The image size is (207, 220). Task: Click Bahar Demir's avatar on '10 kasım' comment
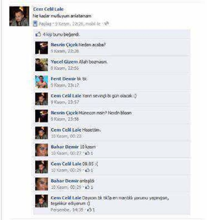(x=41, y=150)
